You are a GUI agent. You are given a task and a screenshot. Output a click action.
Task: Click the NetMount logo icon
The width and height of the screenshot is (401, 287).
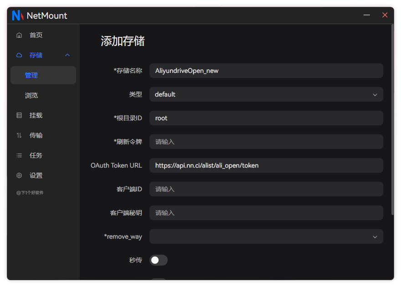pyautogui.click(x=18, y=15)
